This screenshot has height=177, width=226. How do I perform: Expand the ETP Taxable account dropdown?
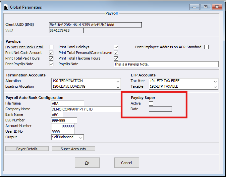click(215, 87)
